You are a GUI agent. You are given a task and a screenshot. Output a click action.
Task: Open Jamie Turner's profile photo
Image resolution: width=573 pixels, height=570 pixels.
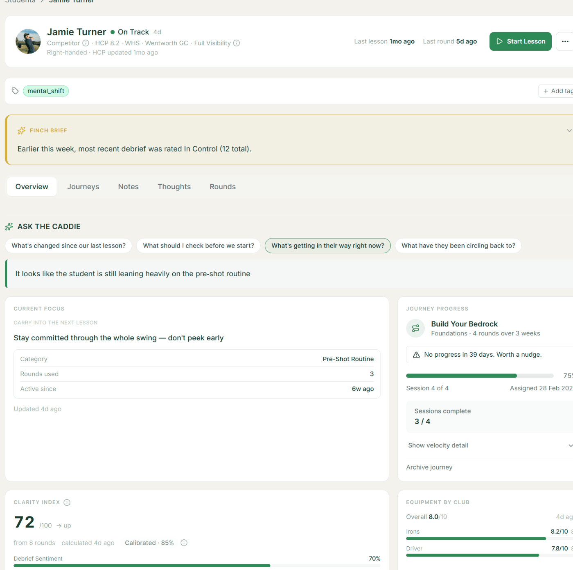coord(28,41)
